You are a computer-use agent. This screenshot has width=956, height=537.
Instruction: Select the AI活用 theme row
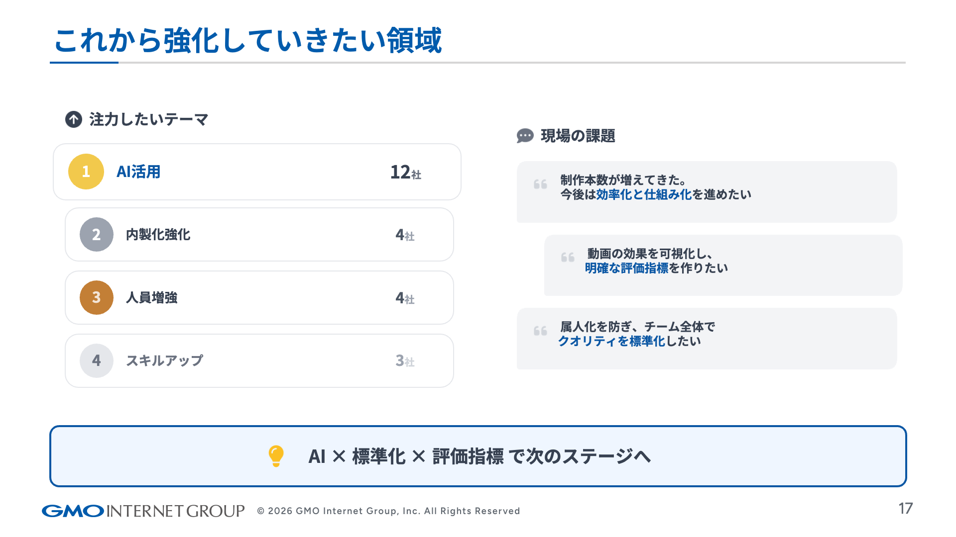[257, 172]
